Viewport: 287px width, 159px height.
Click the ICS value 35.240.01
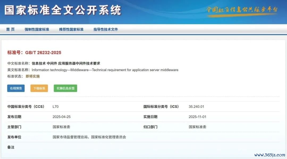tap(196, 106)
